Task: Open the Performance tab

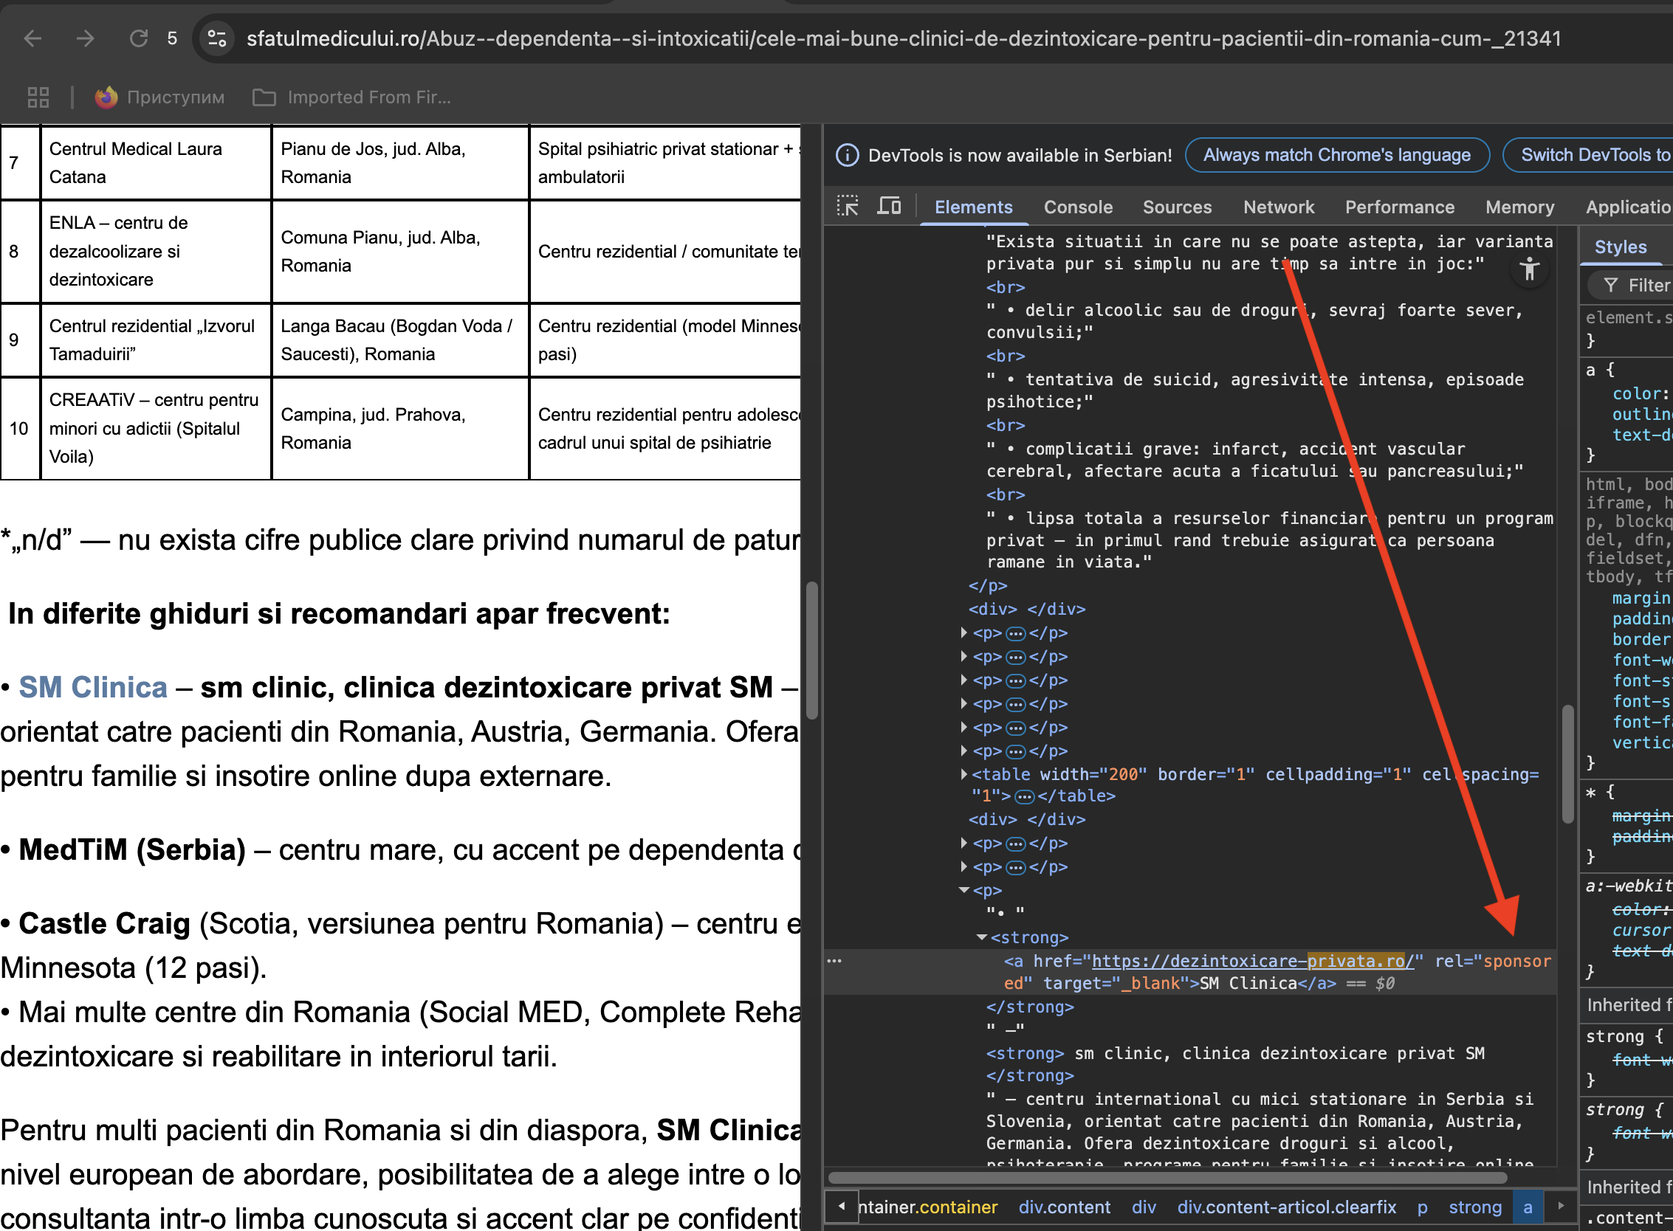Action: (x=1399, y=207)
